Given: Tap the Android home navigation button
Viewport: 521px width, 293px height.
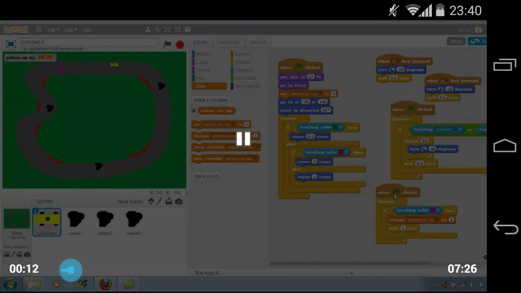Looking at the screenshot, I should click(505, 146).
